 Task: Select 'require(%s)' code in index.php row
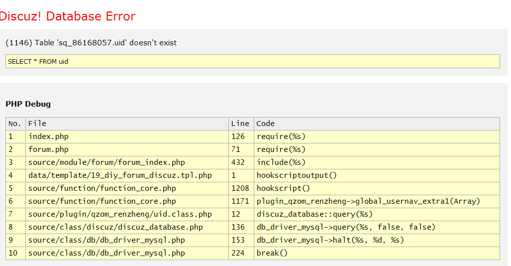[x=377, y=136]
